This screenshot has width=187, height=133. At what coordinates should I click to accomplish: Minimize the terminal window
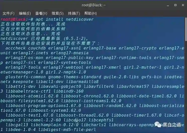click(168, 5)
